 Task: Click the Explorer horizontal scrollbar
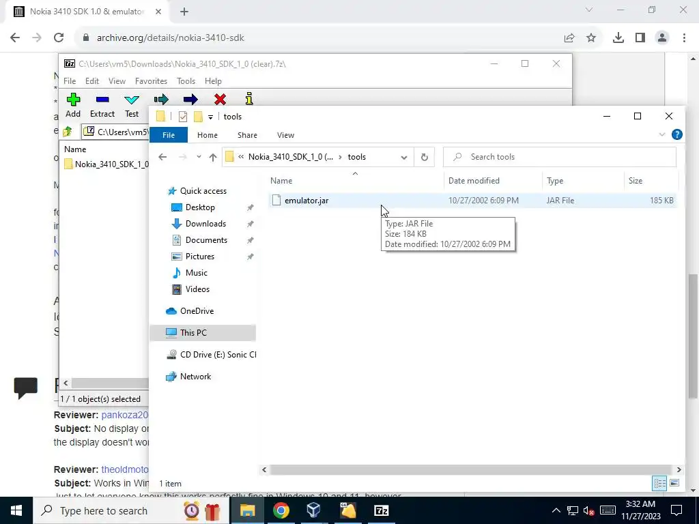click(x=471, y=469)
